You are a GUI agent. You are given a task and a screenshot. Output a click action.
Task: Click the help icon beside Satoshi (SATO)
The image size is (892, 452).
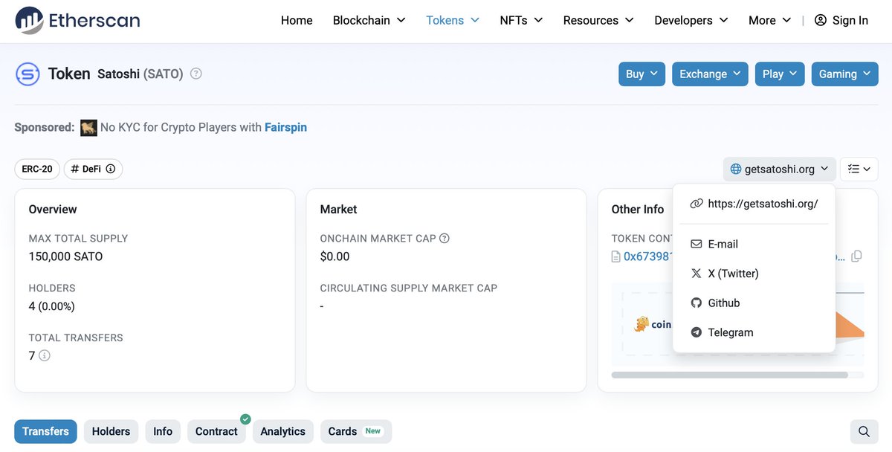(x=195, y=73)
